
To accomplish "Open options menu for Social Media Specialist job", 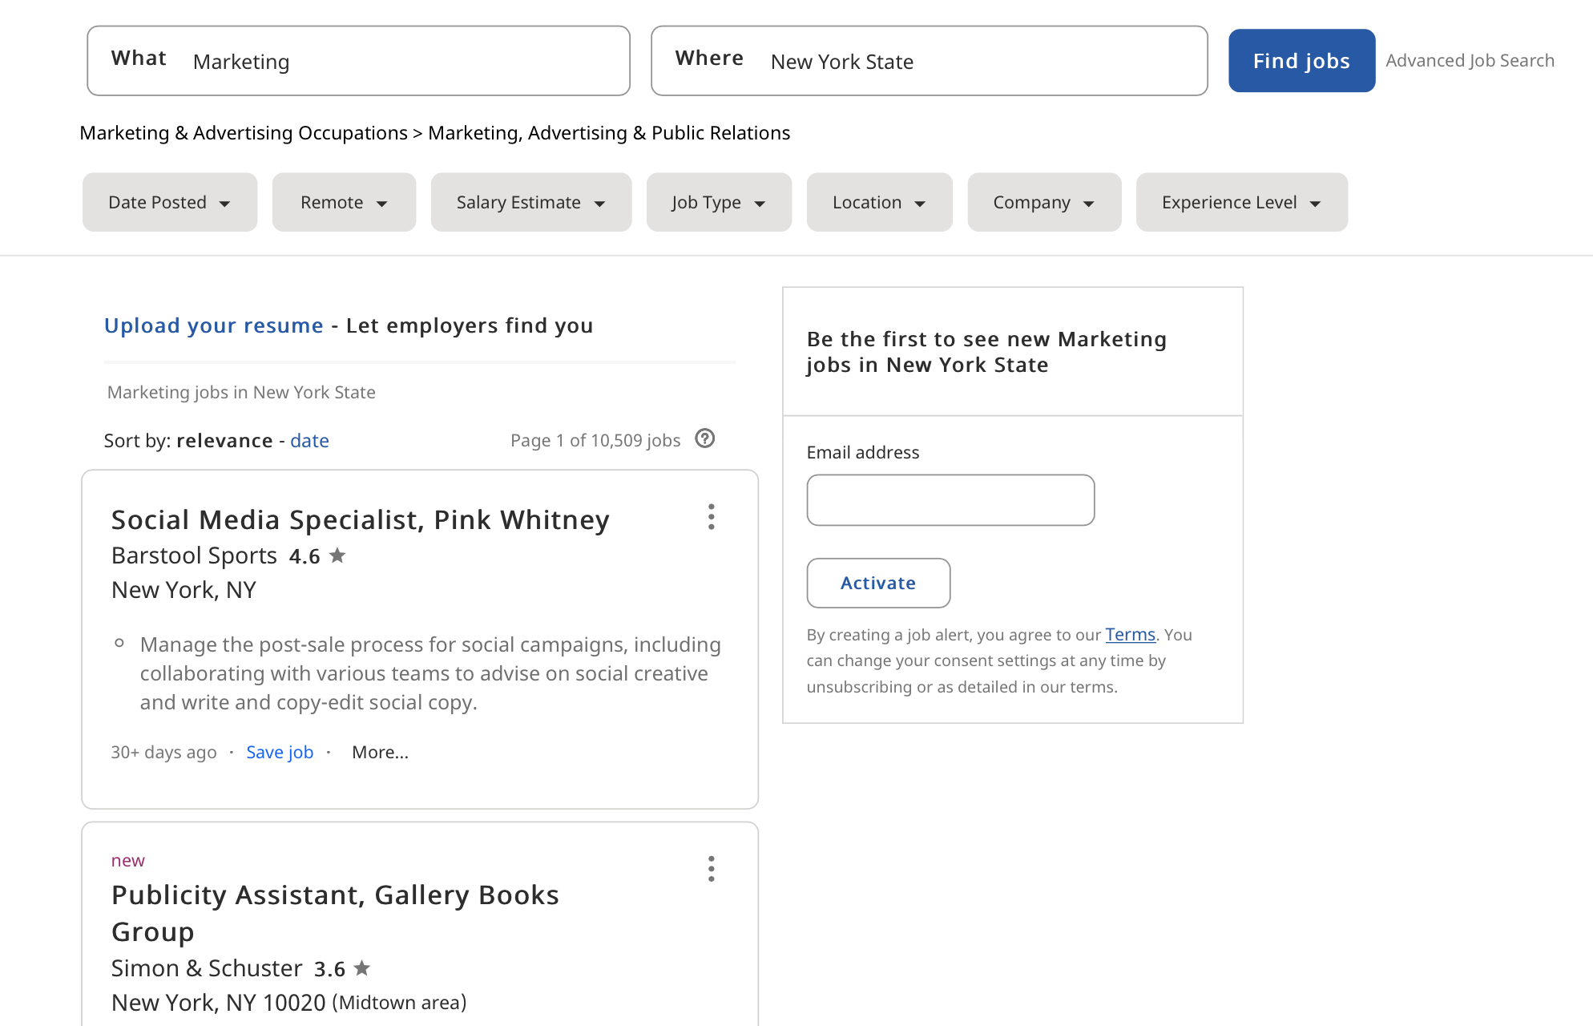I will [711, 517].
